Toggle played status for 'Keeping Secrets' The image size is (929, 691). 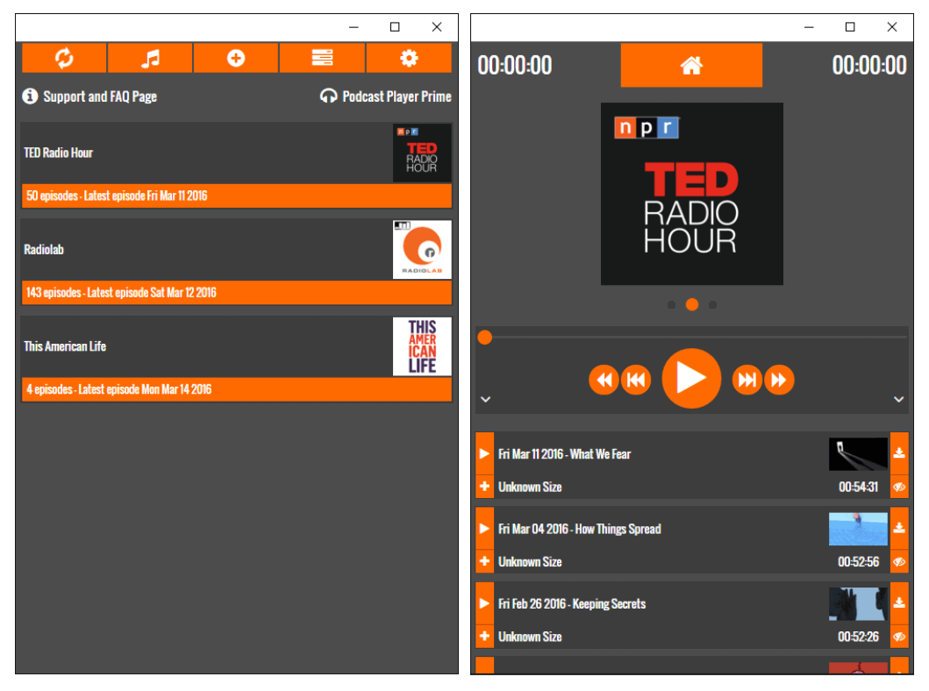[x=899, y=636]
